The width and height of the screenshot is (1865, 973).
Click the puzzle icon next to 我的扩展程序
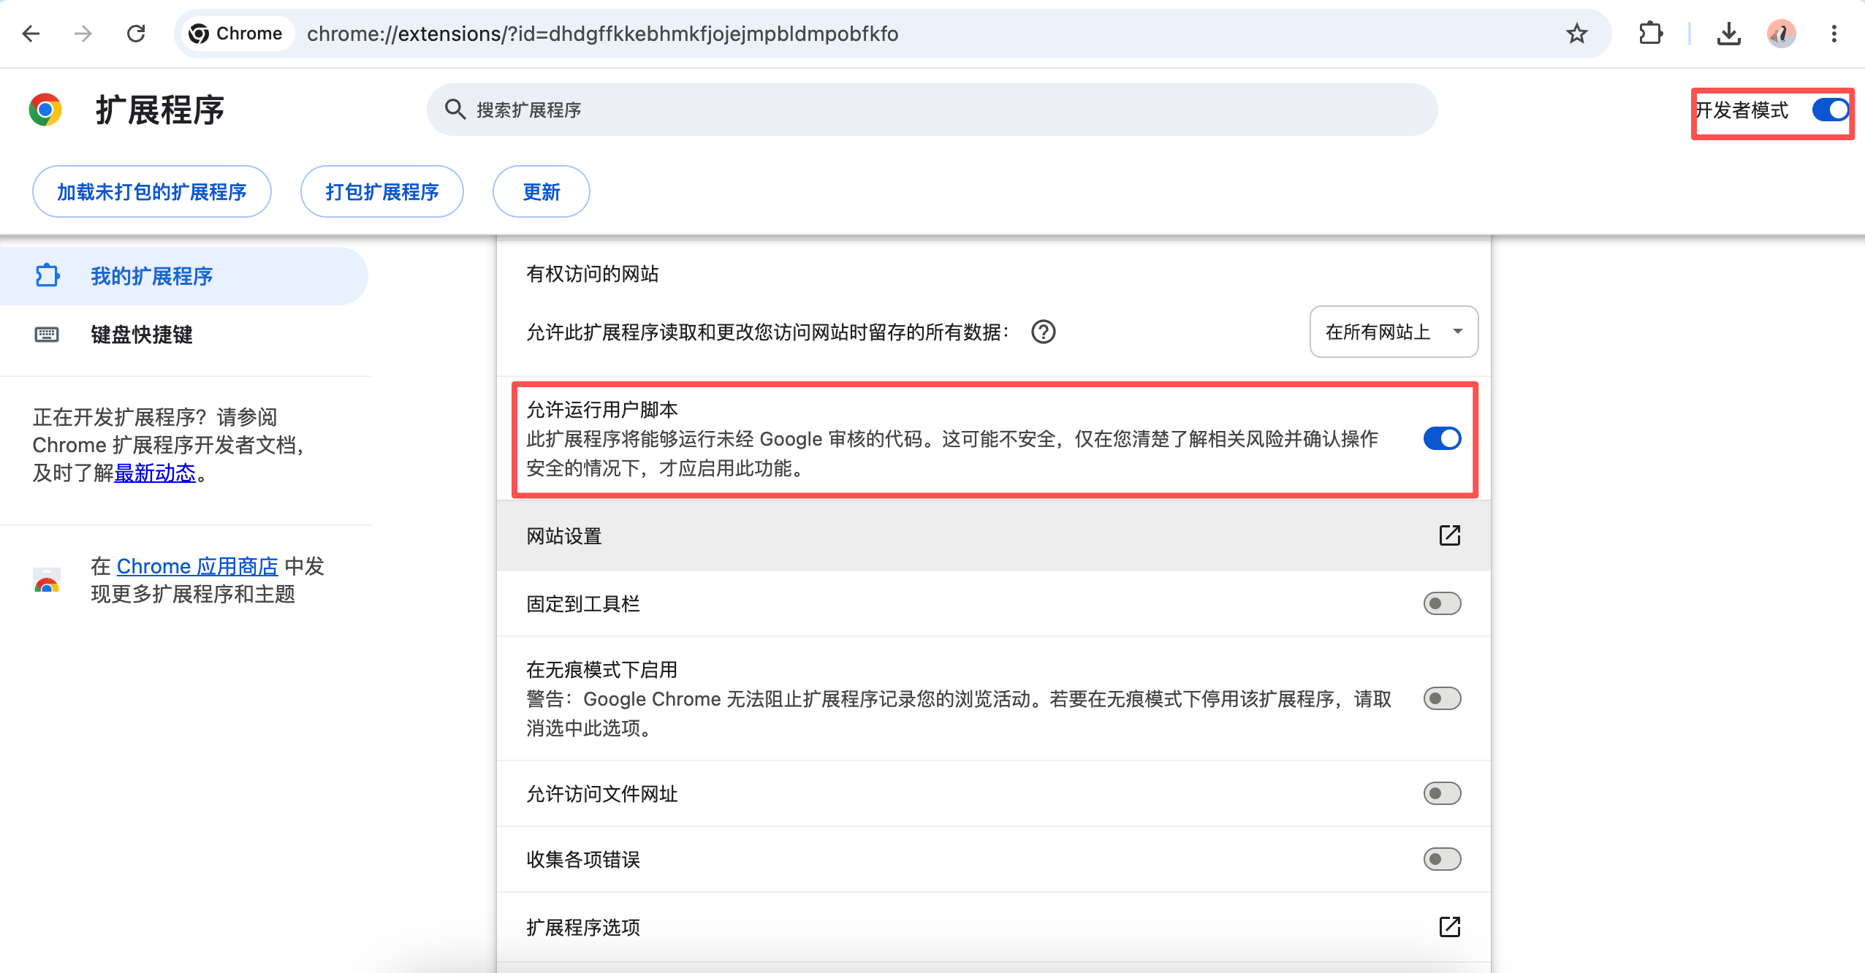48,275
